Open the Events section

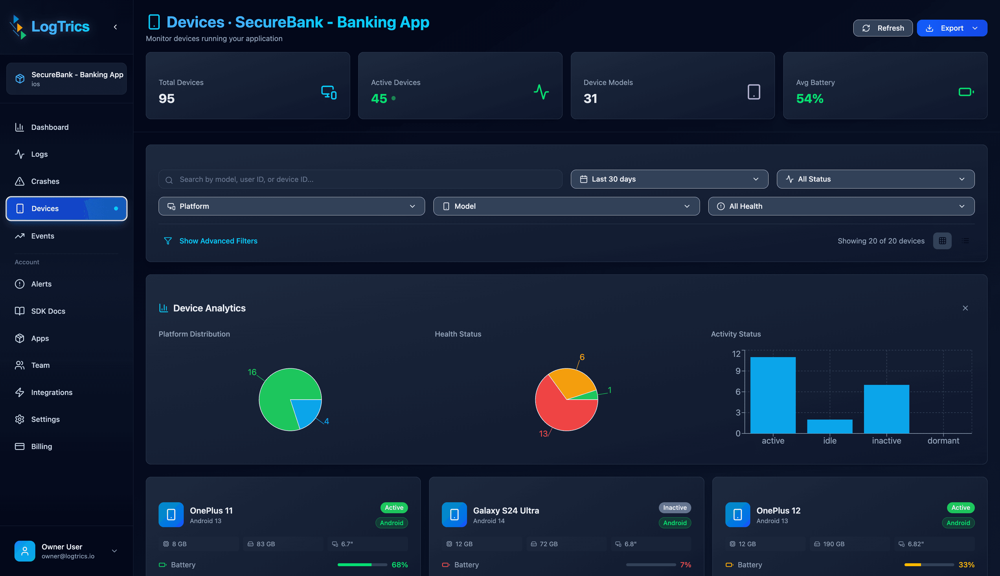pos(42,236)
